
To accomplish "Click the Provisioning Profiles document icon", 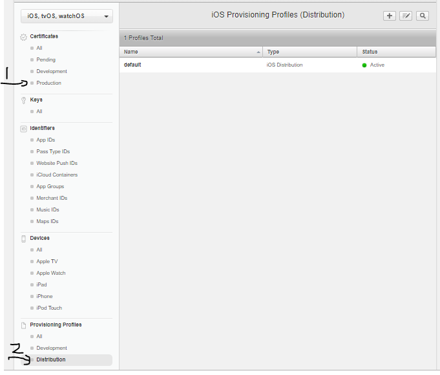I will click(24, 325).
